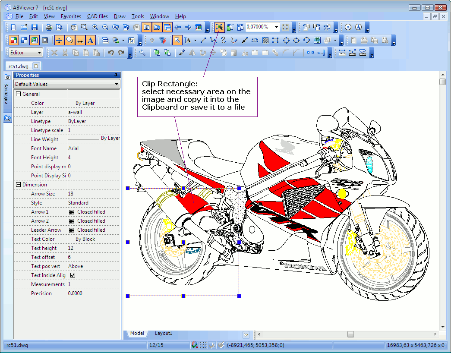Open the layout list chevron button
451x353 pixels.
click(246, 334)
